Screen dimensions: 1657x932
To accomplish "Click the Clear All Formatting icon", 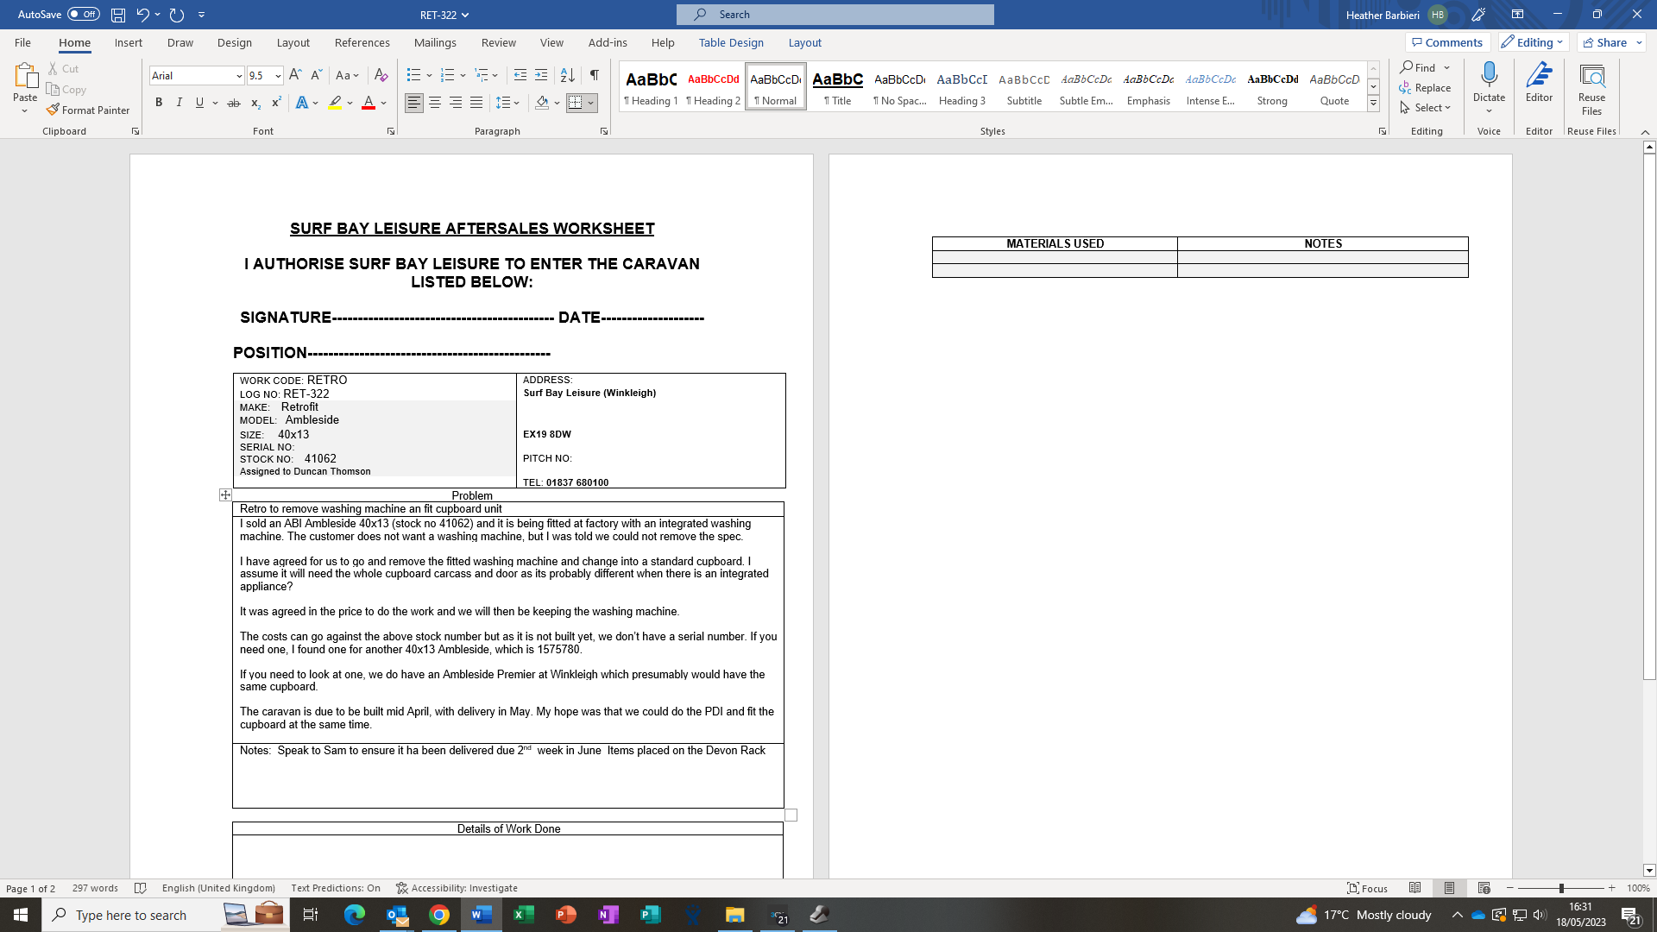I will (x=381, y=75).
